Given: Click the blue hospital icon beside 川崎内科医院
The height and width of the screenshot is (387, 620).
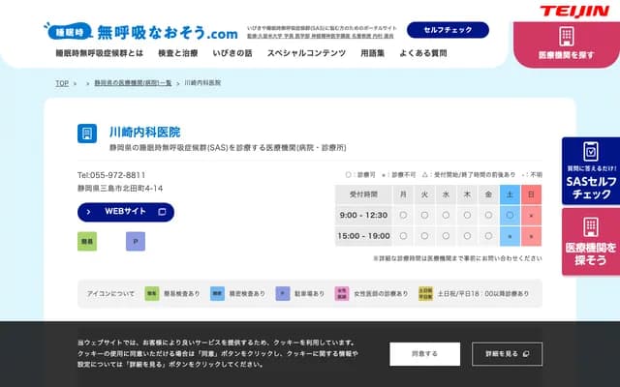Looking at the screenshot, I should click(x=88, y=134).
